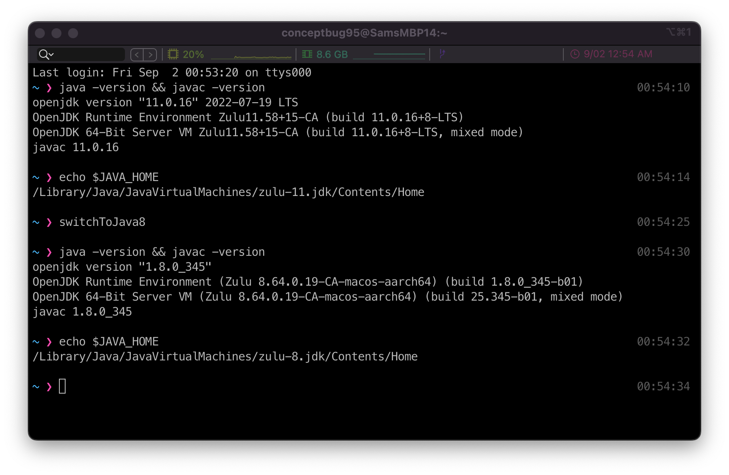Click the first java -version && javac -version command

point(162,88)
